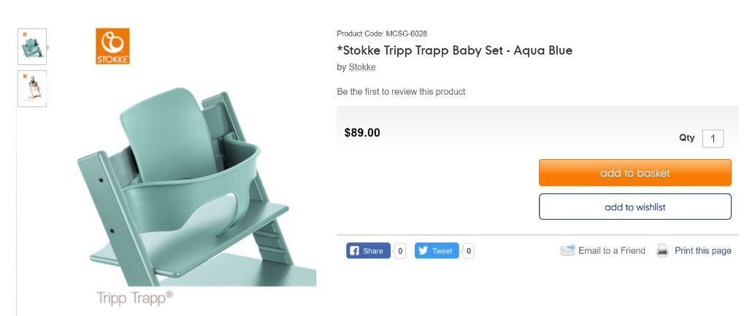
Task: Click the Qty input field
Action: click(713, 139)
